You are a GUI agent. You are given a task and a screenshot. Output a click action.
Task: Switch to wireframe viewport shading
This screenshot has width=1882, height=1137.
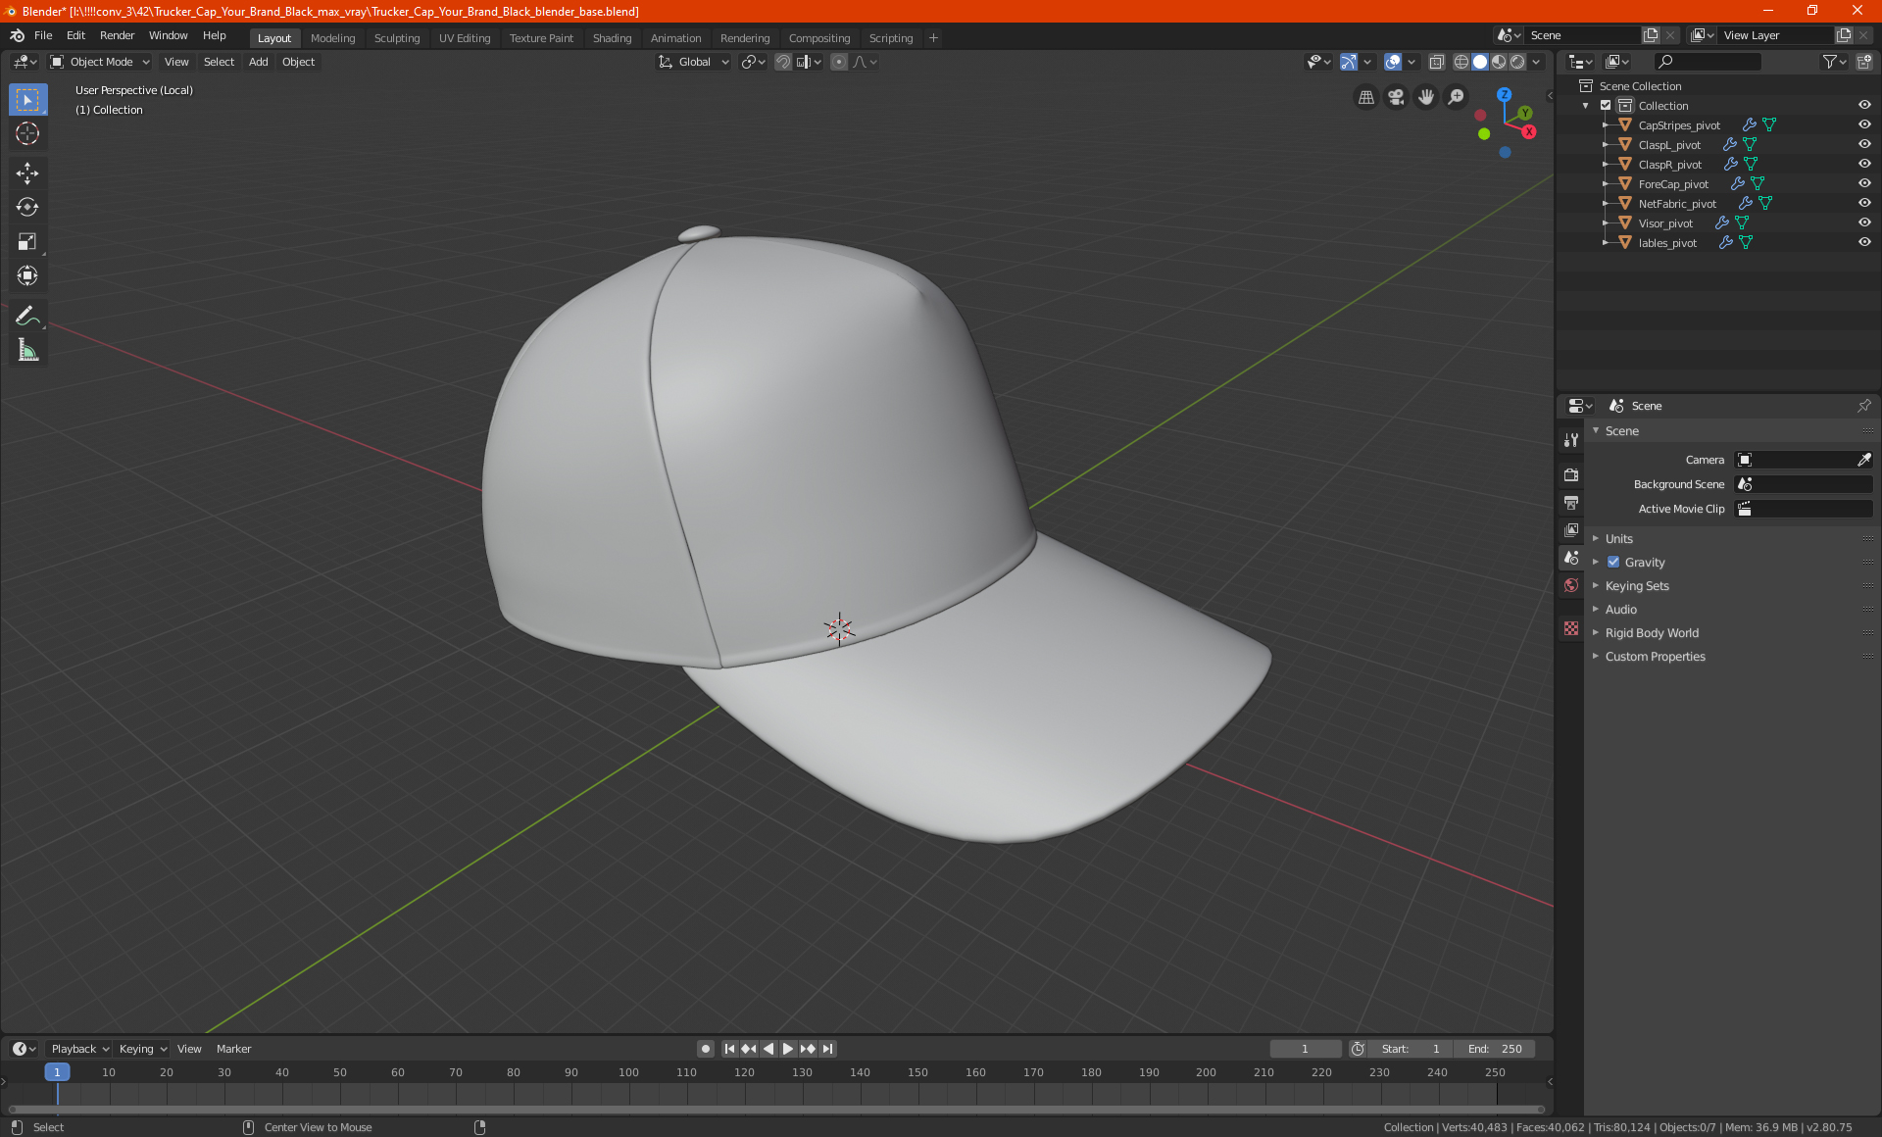tap(1461, 62)
